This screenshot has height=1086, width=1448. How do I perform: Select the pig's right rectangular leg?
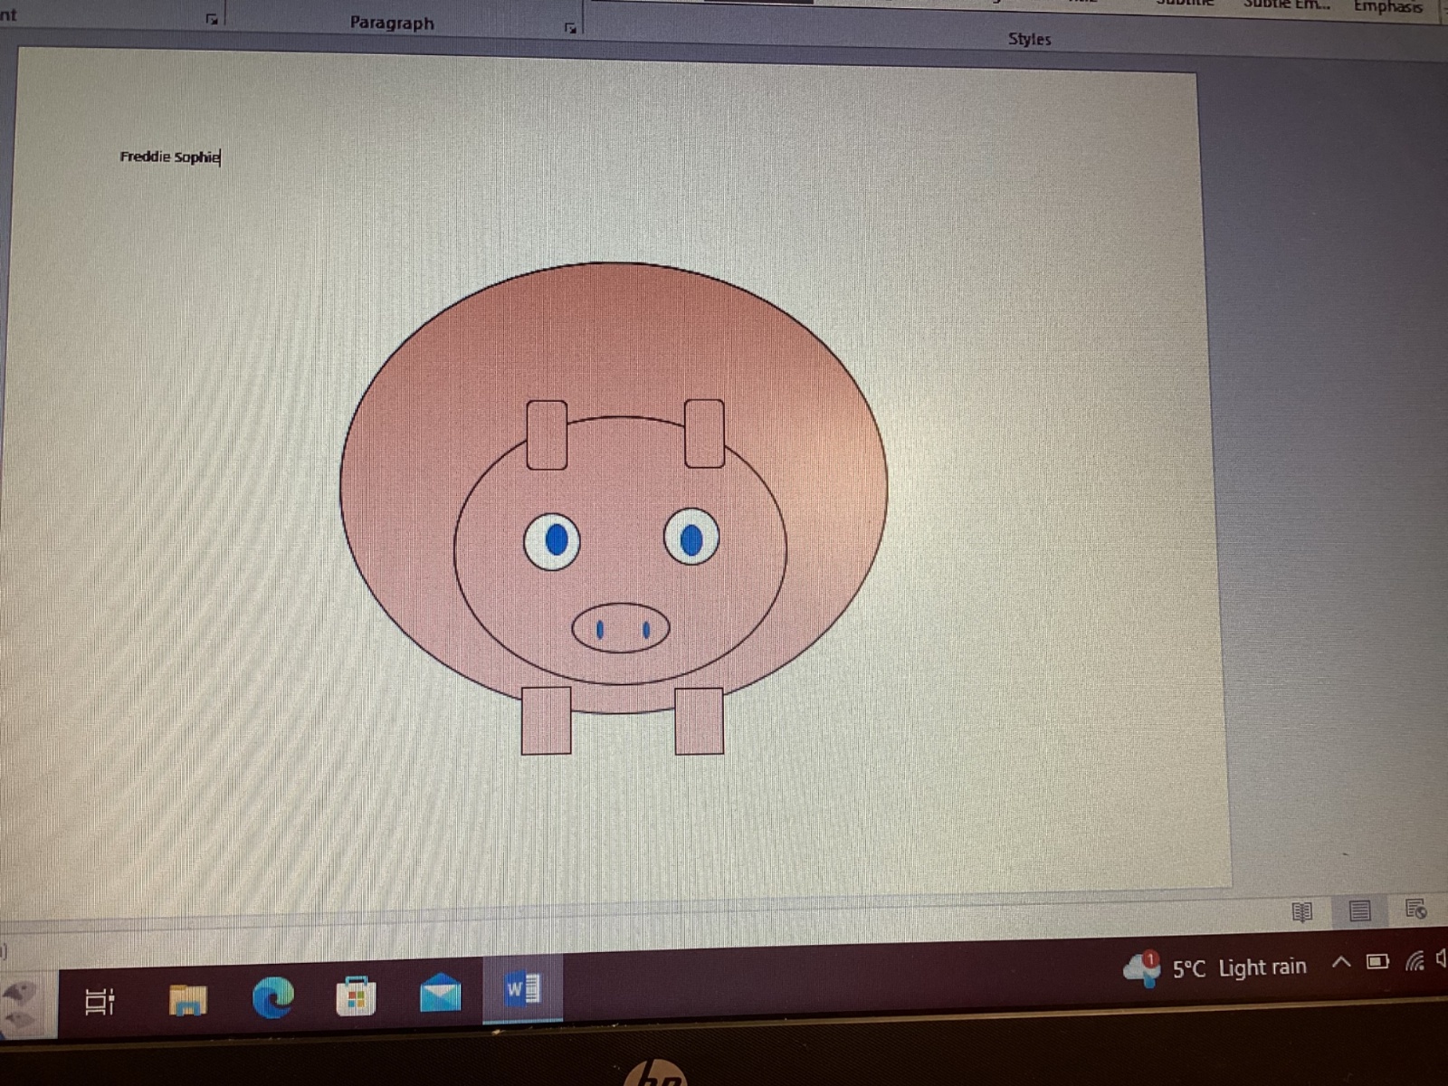pyautogui.click(x=699, y=721)
